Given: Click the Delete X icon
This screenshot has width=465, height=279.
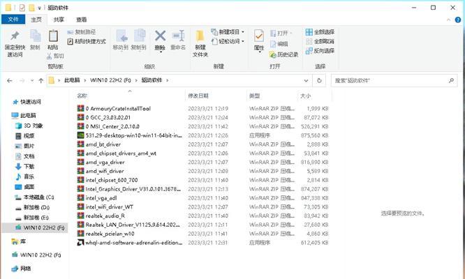Looking at the screenshot, I should point(160,36).
